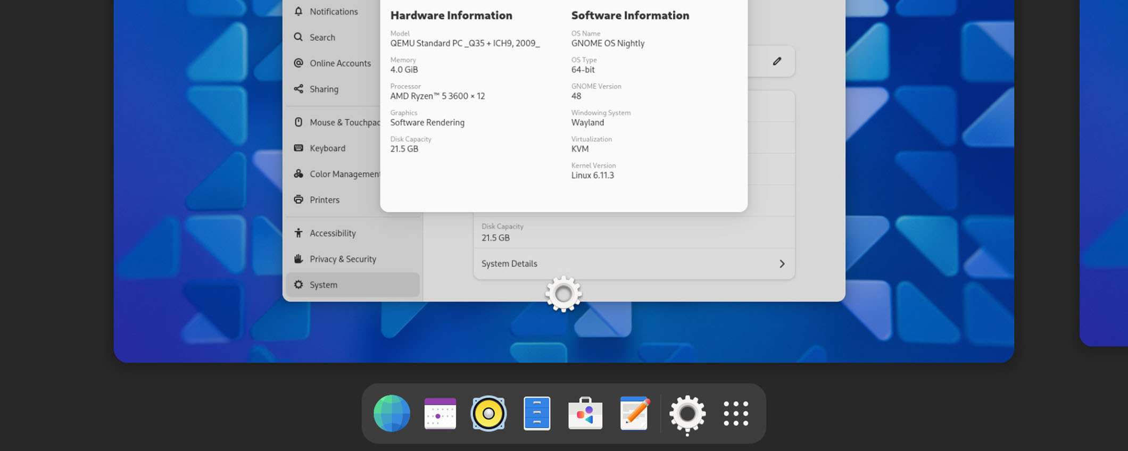Viewport: 1128px width, 451px height.
Task: Click the 21.5 GB value in dialog
Action: click(404, 149)
